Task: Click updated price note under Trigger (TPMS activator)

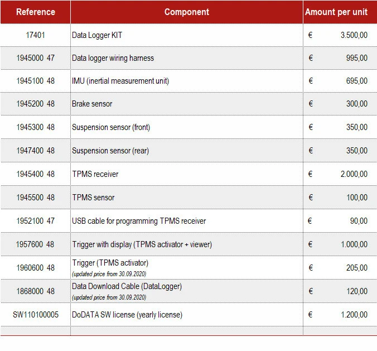Action: coord(109,274)
